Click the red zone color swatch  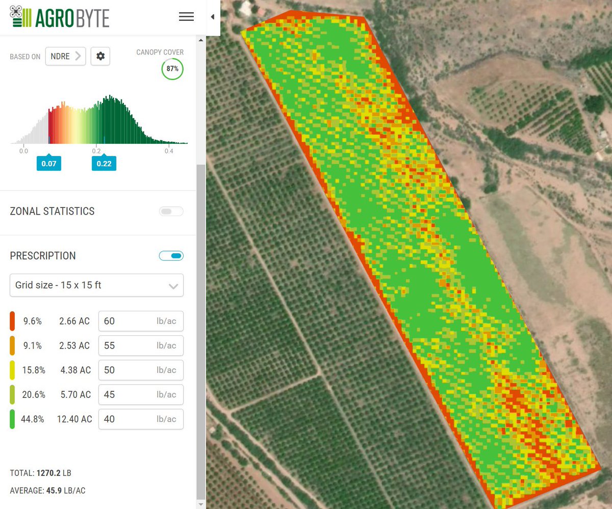tap(12, 321)
